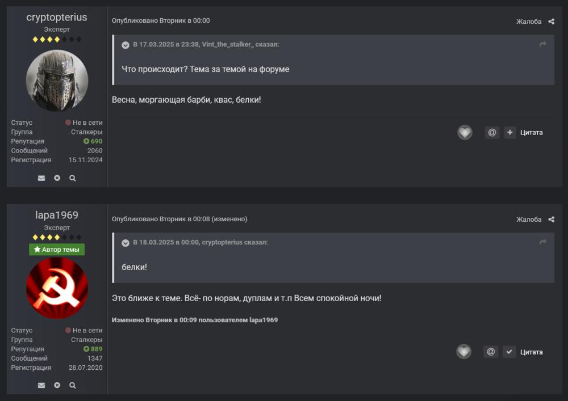Click lapa1969's reputation value '+889'
Image resolution: width=568 pixels, height=401 pixels.
pos(93,349)
